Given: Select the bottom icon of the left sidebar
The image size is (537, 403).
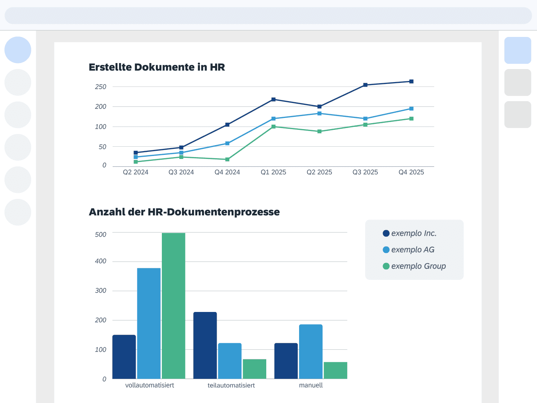Looking at the screenshot, I should tap(18, 212).
